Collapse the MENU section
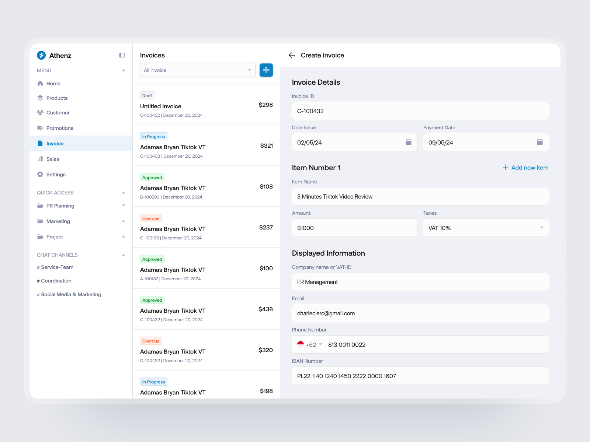 click(123, 70)
